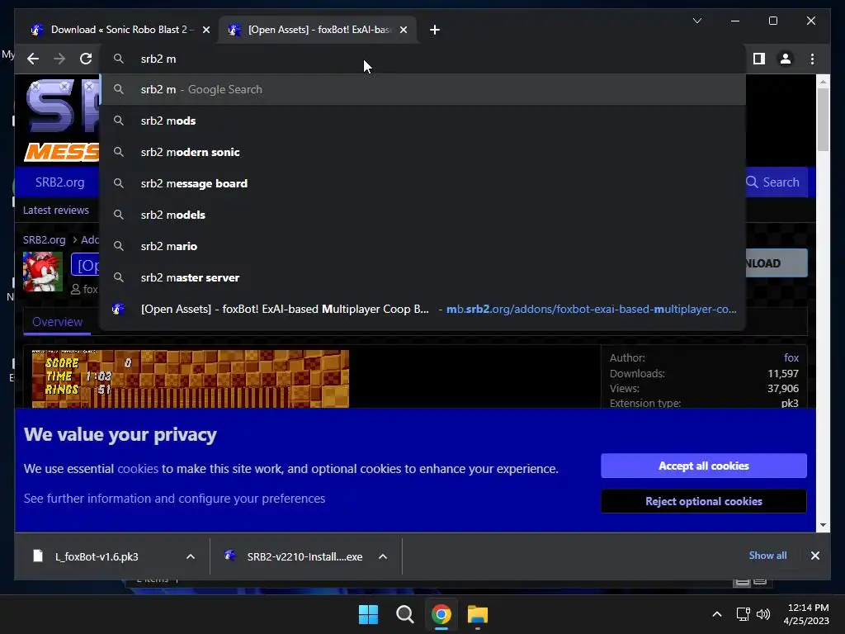Open a new tab with plus button

coord(435,30)
